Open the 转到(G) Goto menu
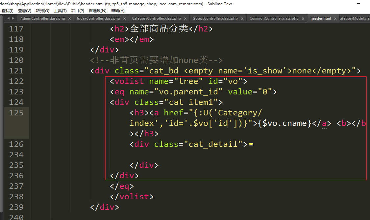Screen dimensions: 370x220 tap(42, 11)
